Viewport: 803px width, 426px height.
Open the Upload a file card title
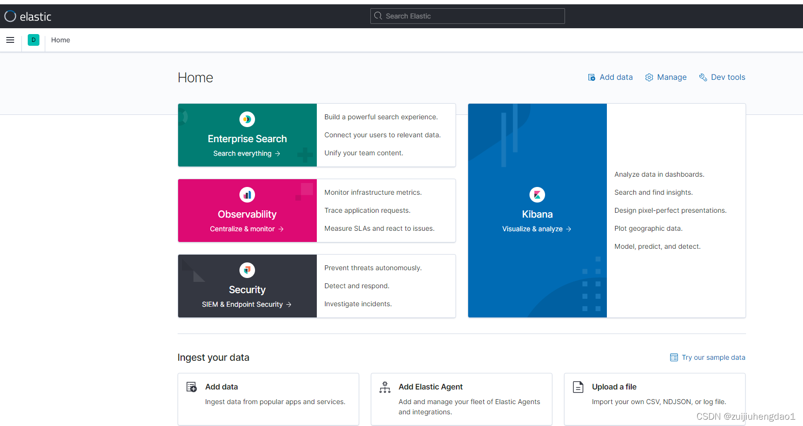[614, 387]
